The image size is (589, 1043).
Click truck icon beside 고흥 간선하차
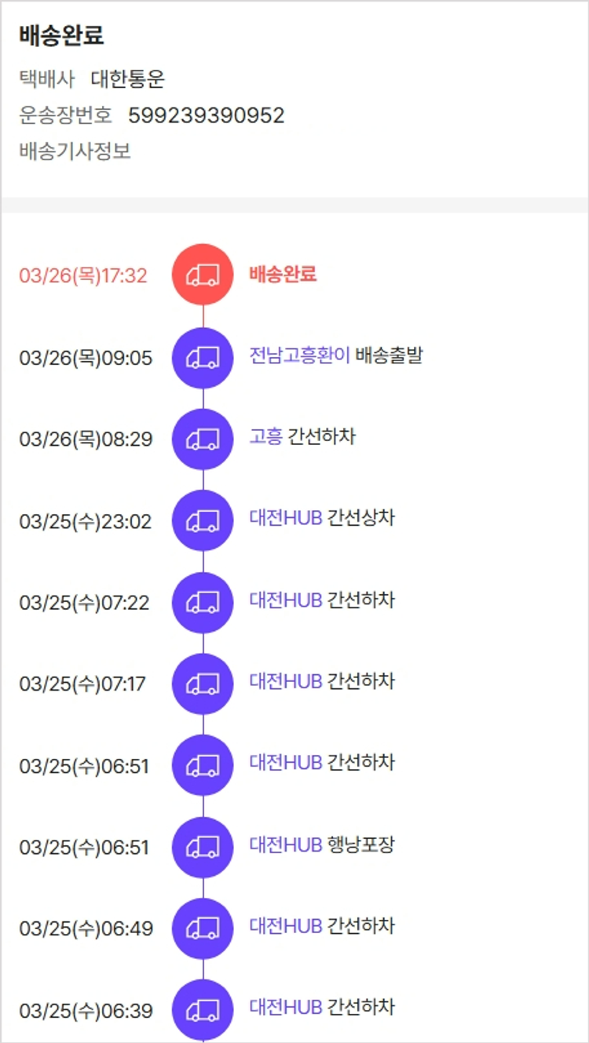pyautogui.click(x=203, y=439)
